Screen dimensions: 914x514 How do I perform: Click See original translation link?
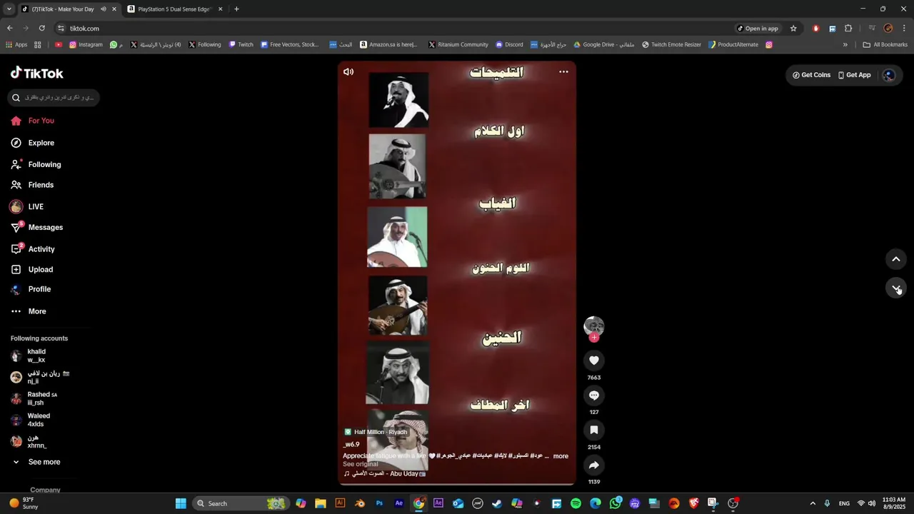(x=361, y=464)
